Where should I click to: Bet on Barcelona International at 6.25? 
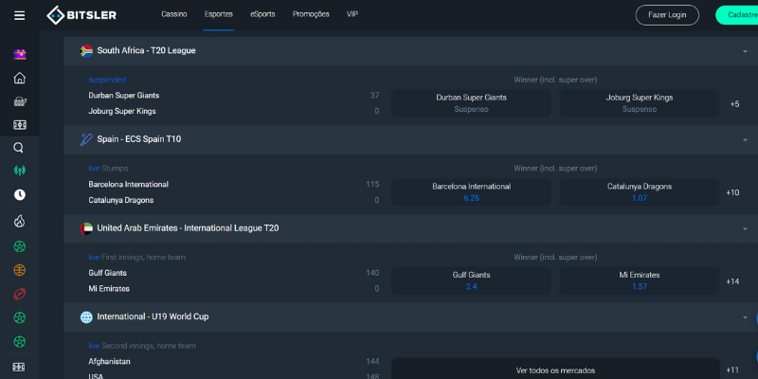[471, 192]
